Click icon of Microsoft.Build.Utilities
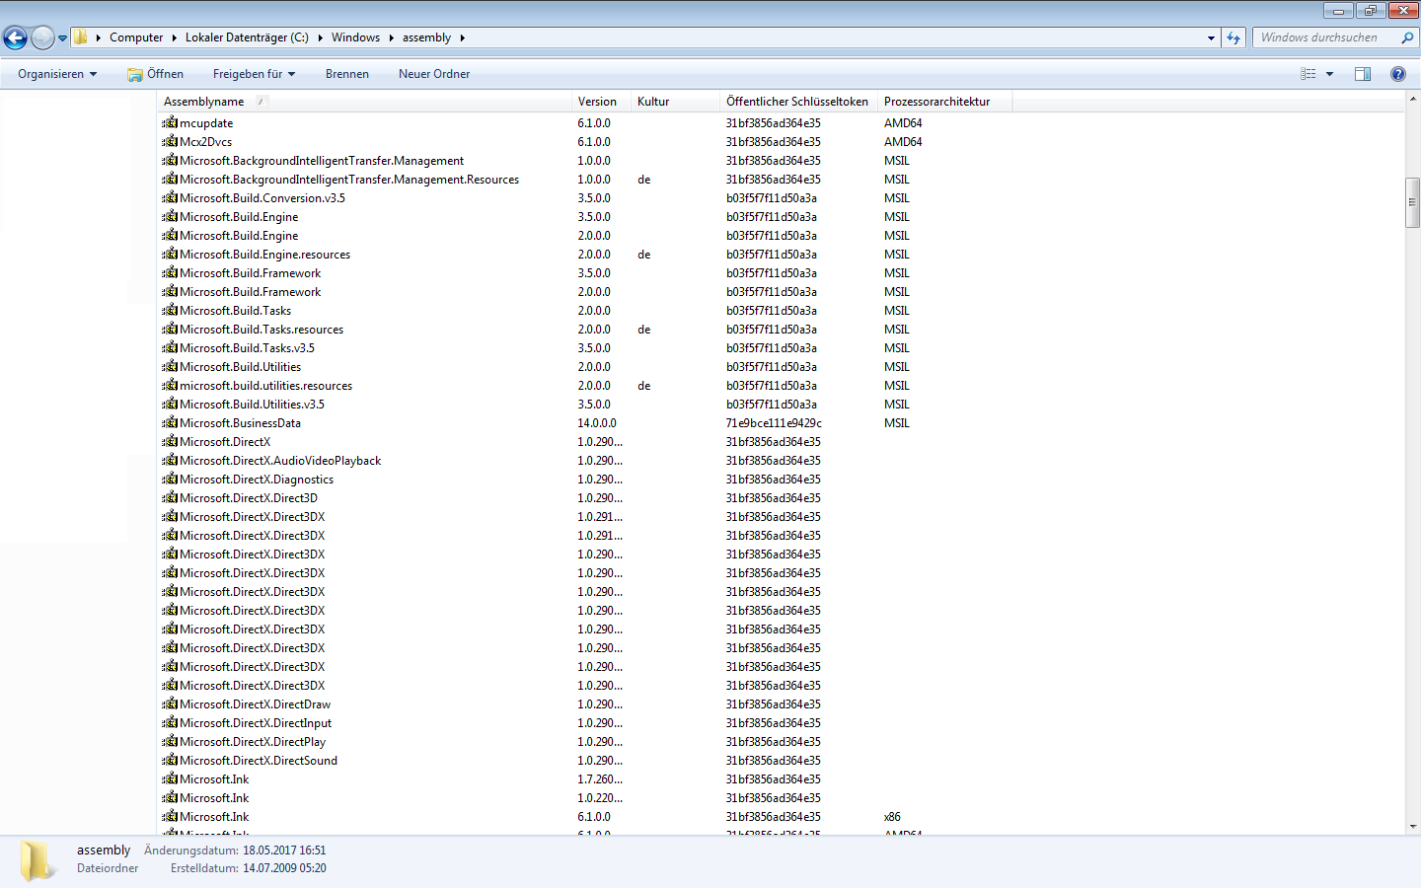The image size is (1421, 888). coord(170,367)
